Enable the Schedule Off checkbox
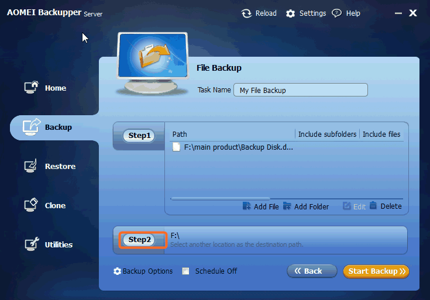 (185, 271)
